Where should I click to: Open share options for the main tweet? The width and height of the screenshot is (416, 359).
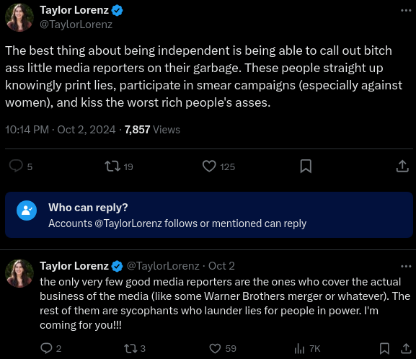coord(402,166)
